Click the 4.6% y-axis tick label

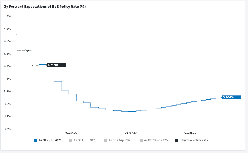pyautogui.click(x=7, y=41)
